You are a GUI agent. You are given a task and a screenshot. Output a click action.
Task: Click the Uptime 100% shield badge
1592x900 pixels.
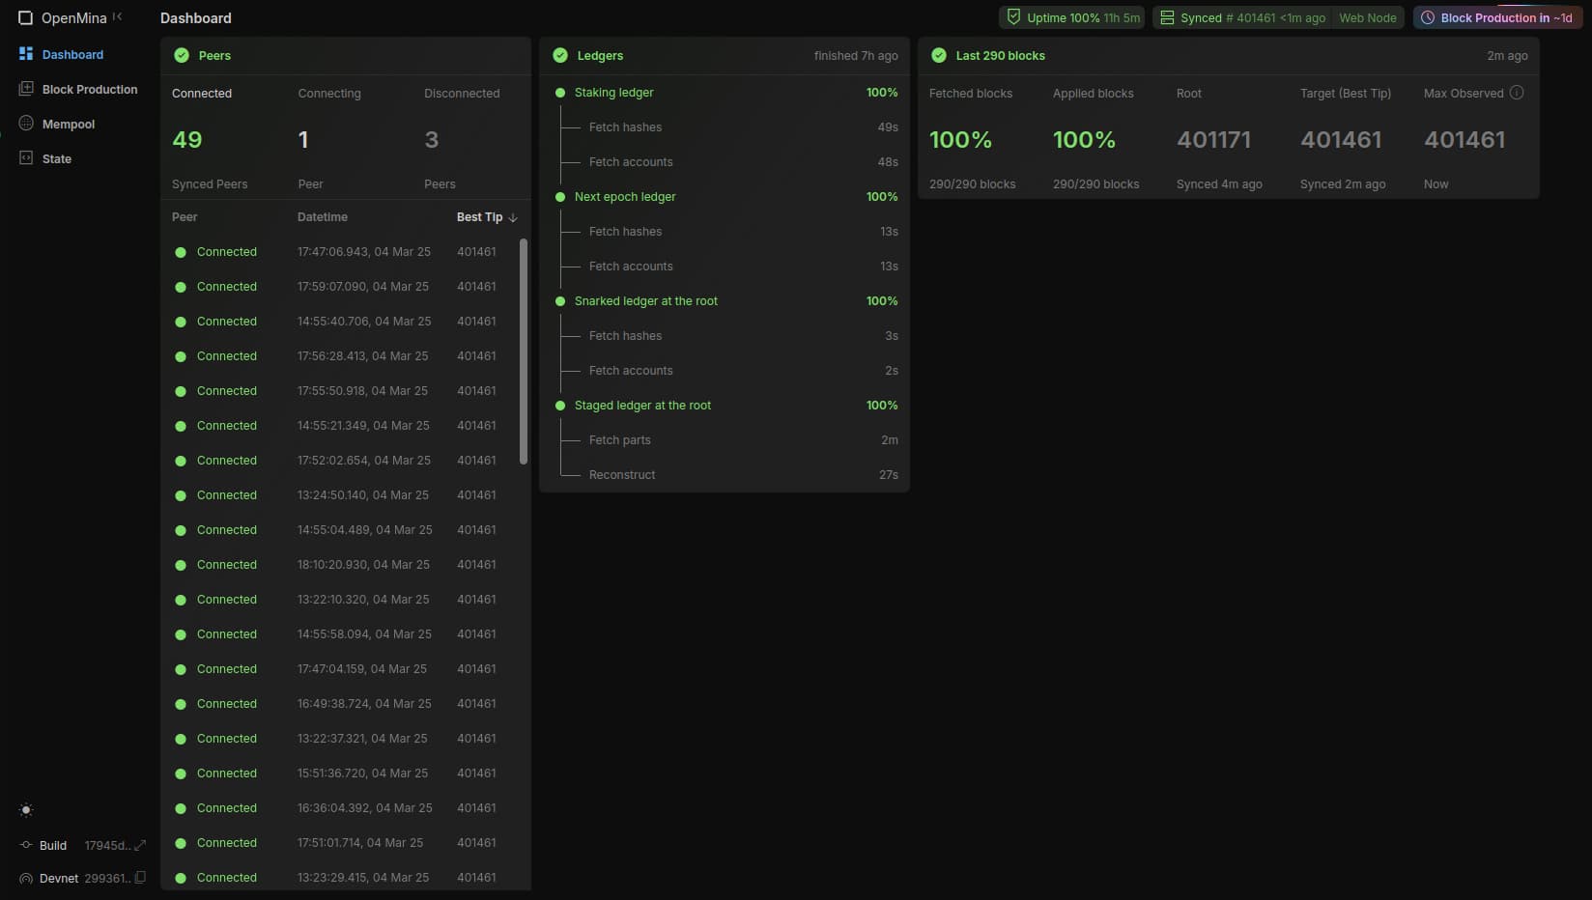click(1071, 17)
